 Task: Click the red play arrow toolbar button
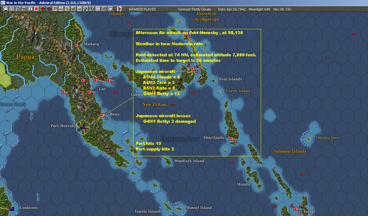click(119, 9)
